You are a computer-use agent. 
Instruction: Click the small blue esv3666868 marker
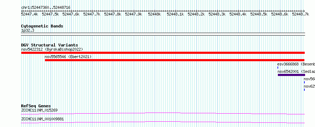[x=278, y=68]
